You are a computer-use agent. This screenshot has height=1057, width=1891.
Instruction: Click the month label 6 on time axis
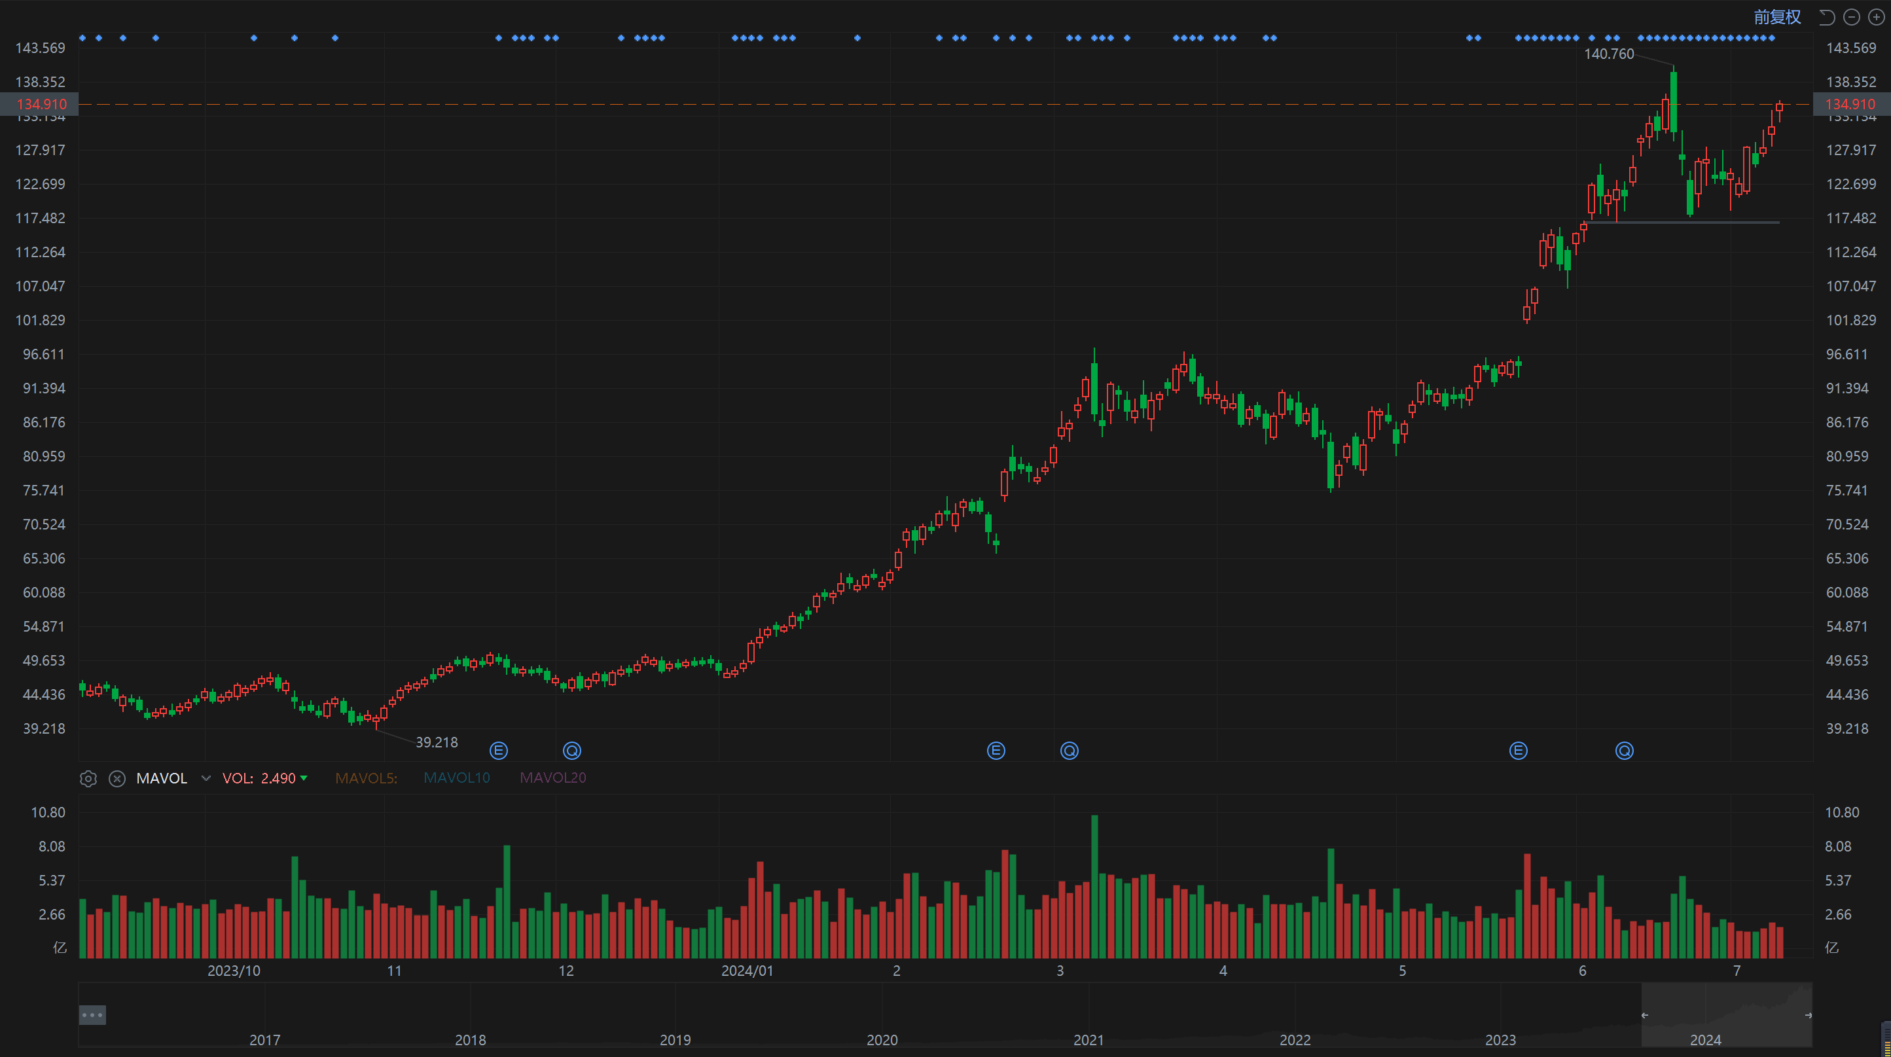click(1583, 971)
